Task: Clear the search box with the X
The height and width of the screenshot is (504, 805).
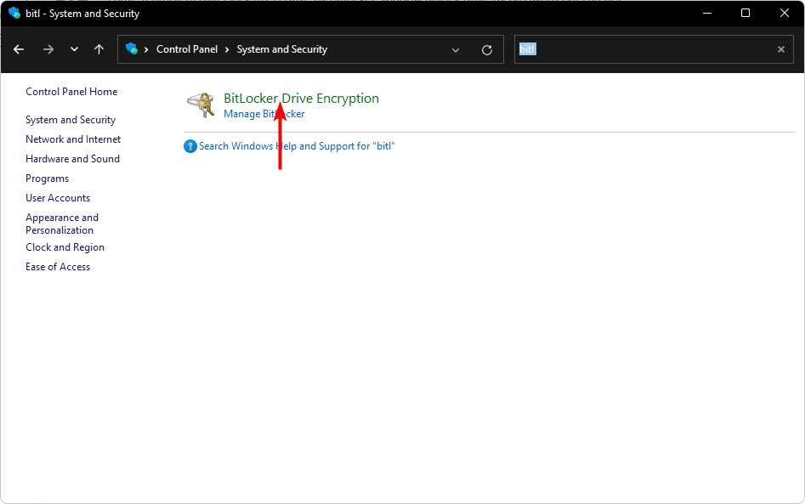Action: pyautogui.click(x=781, y=49)
